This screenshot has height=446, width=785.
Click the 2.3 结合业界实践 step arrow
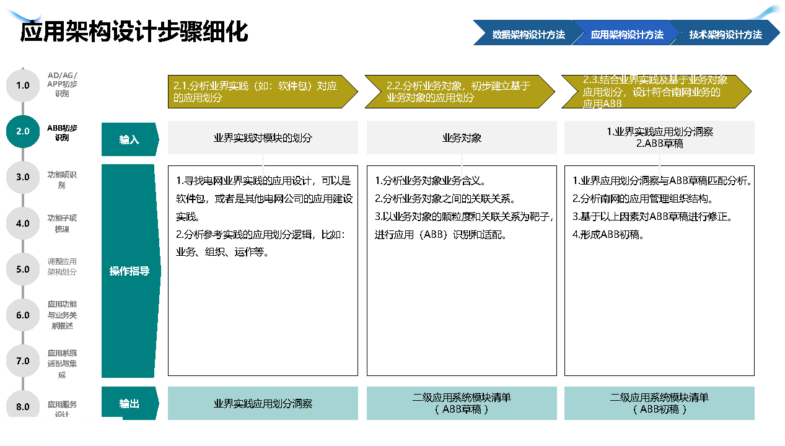click(655, 92)
